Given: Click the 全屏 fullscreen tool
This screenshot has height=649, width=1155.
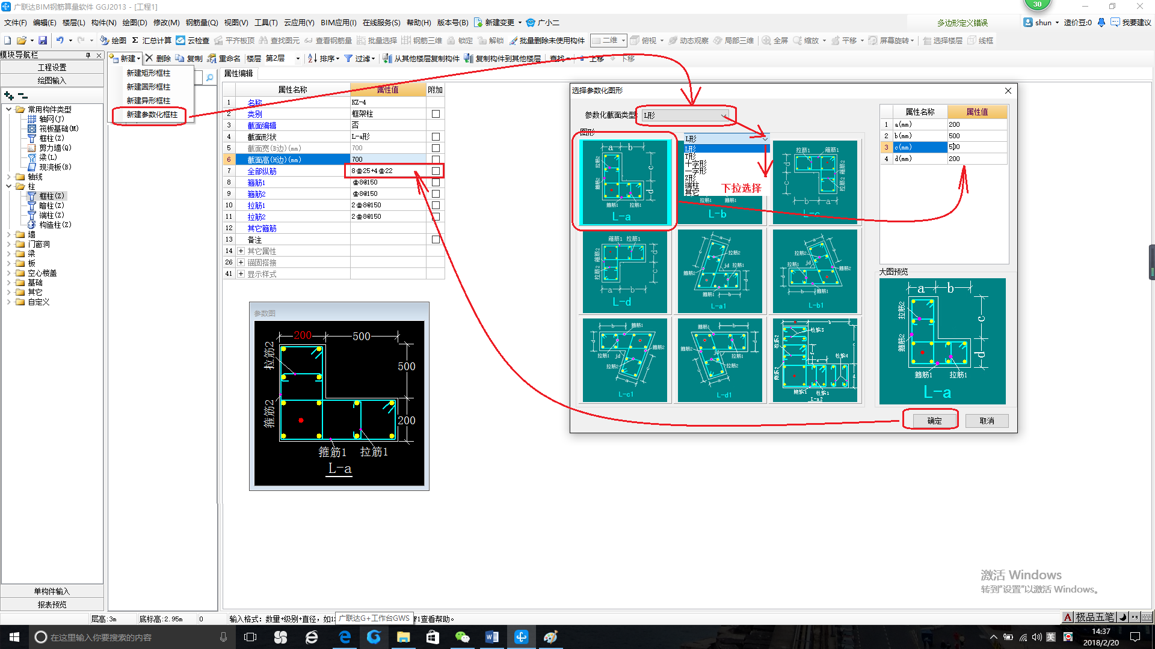Looking at the screenshot, I should point(775,40).
